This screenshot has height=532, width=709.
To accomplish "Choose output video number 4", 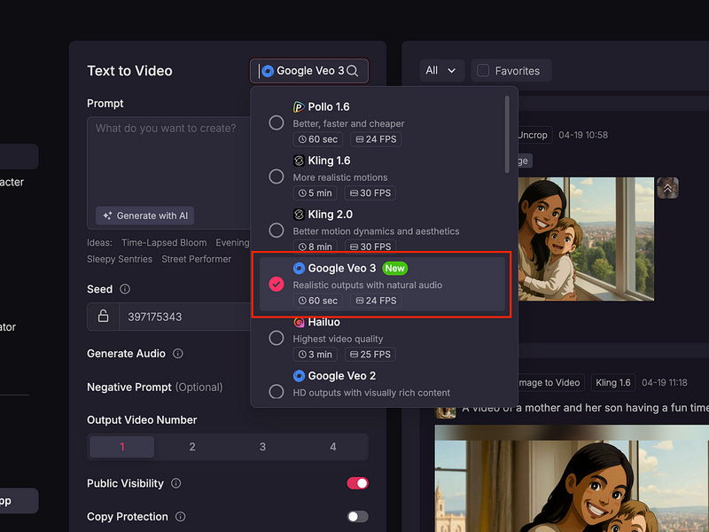I will click(333, 447).
